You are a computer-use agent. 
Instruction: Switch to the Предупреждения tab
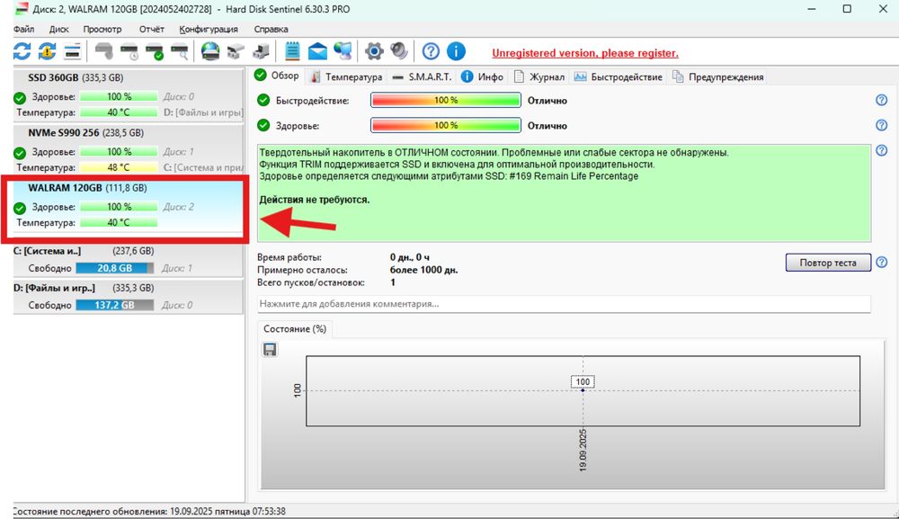[x=717, y=76]
